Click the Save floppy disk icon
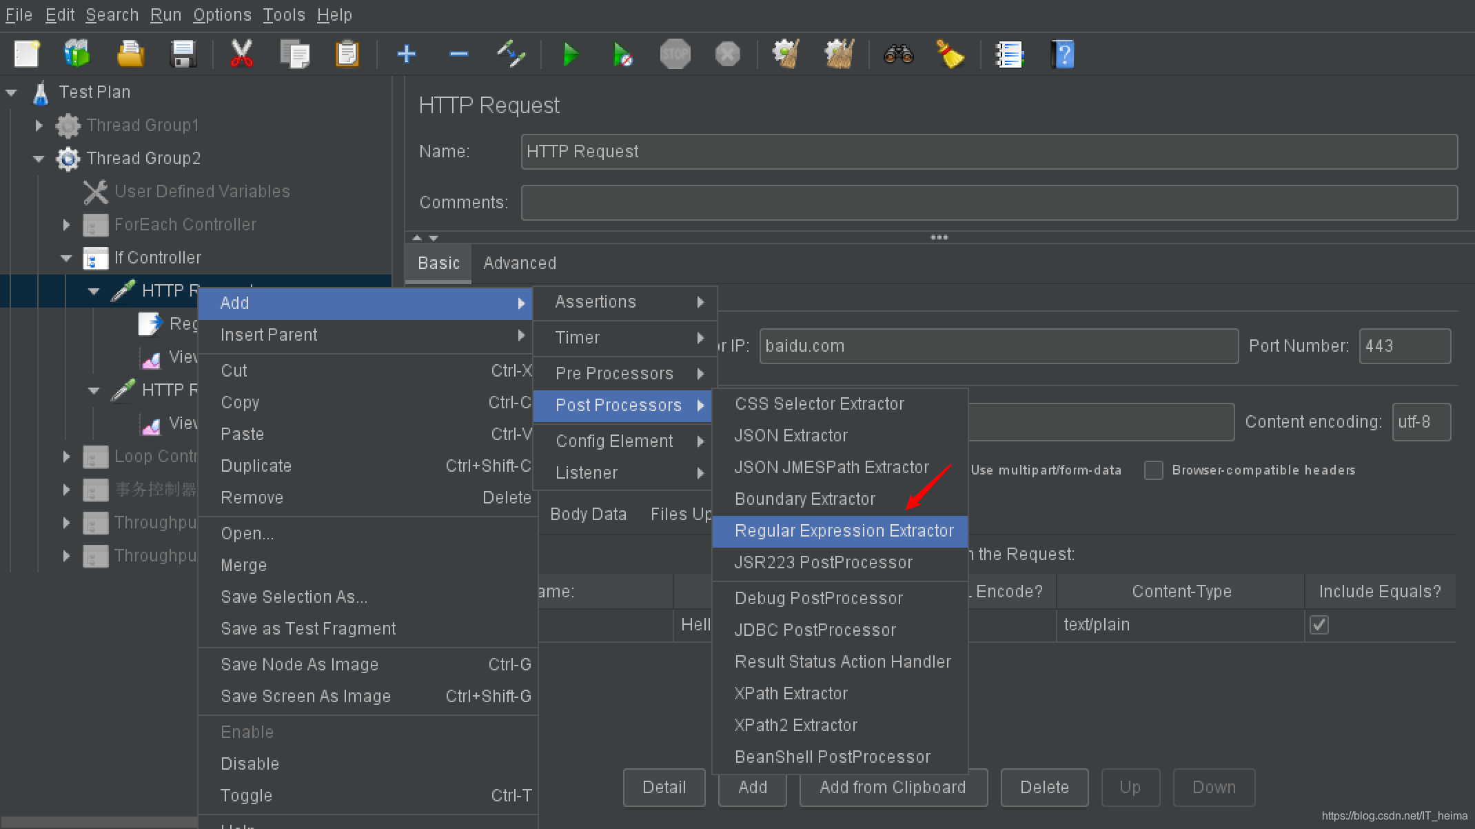The image size is (1475, 829). point(183,54)
